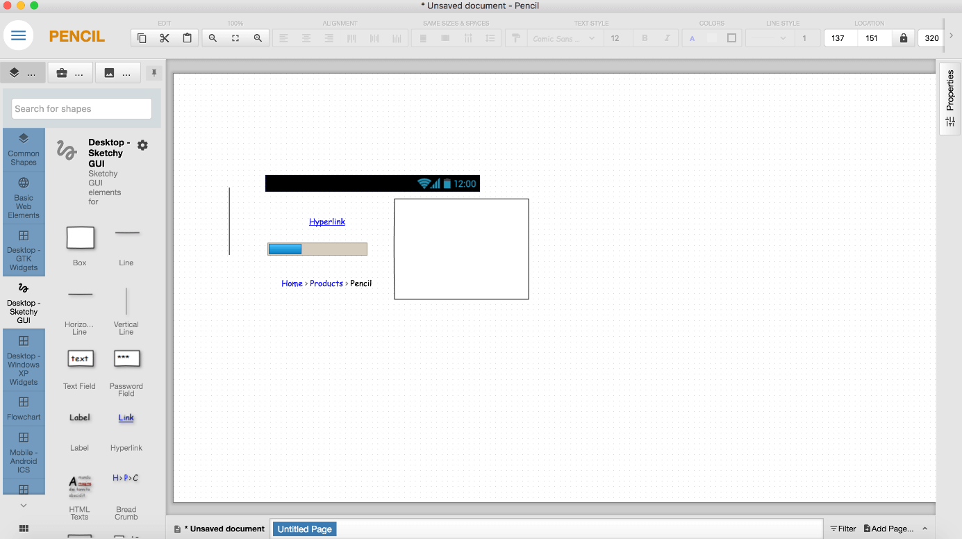The image size is (962, 539).
Task: Toggle the aspect ratio lock icon
Action: [903, 38]
